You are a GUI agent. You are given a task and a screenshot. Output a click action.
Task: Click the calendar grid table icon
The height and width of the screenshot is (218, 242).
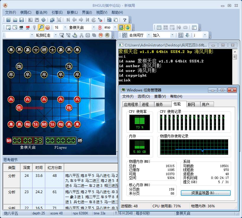pos(159,28)
